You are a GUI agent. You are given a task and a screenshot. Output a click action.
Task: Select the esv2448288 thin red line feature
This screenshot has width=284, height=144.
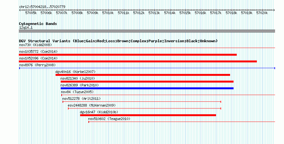pos(145,108)
